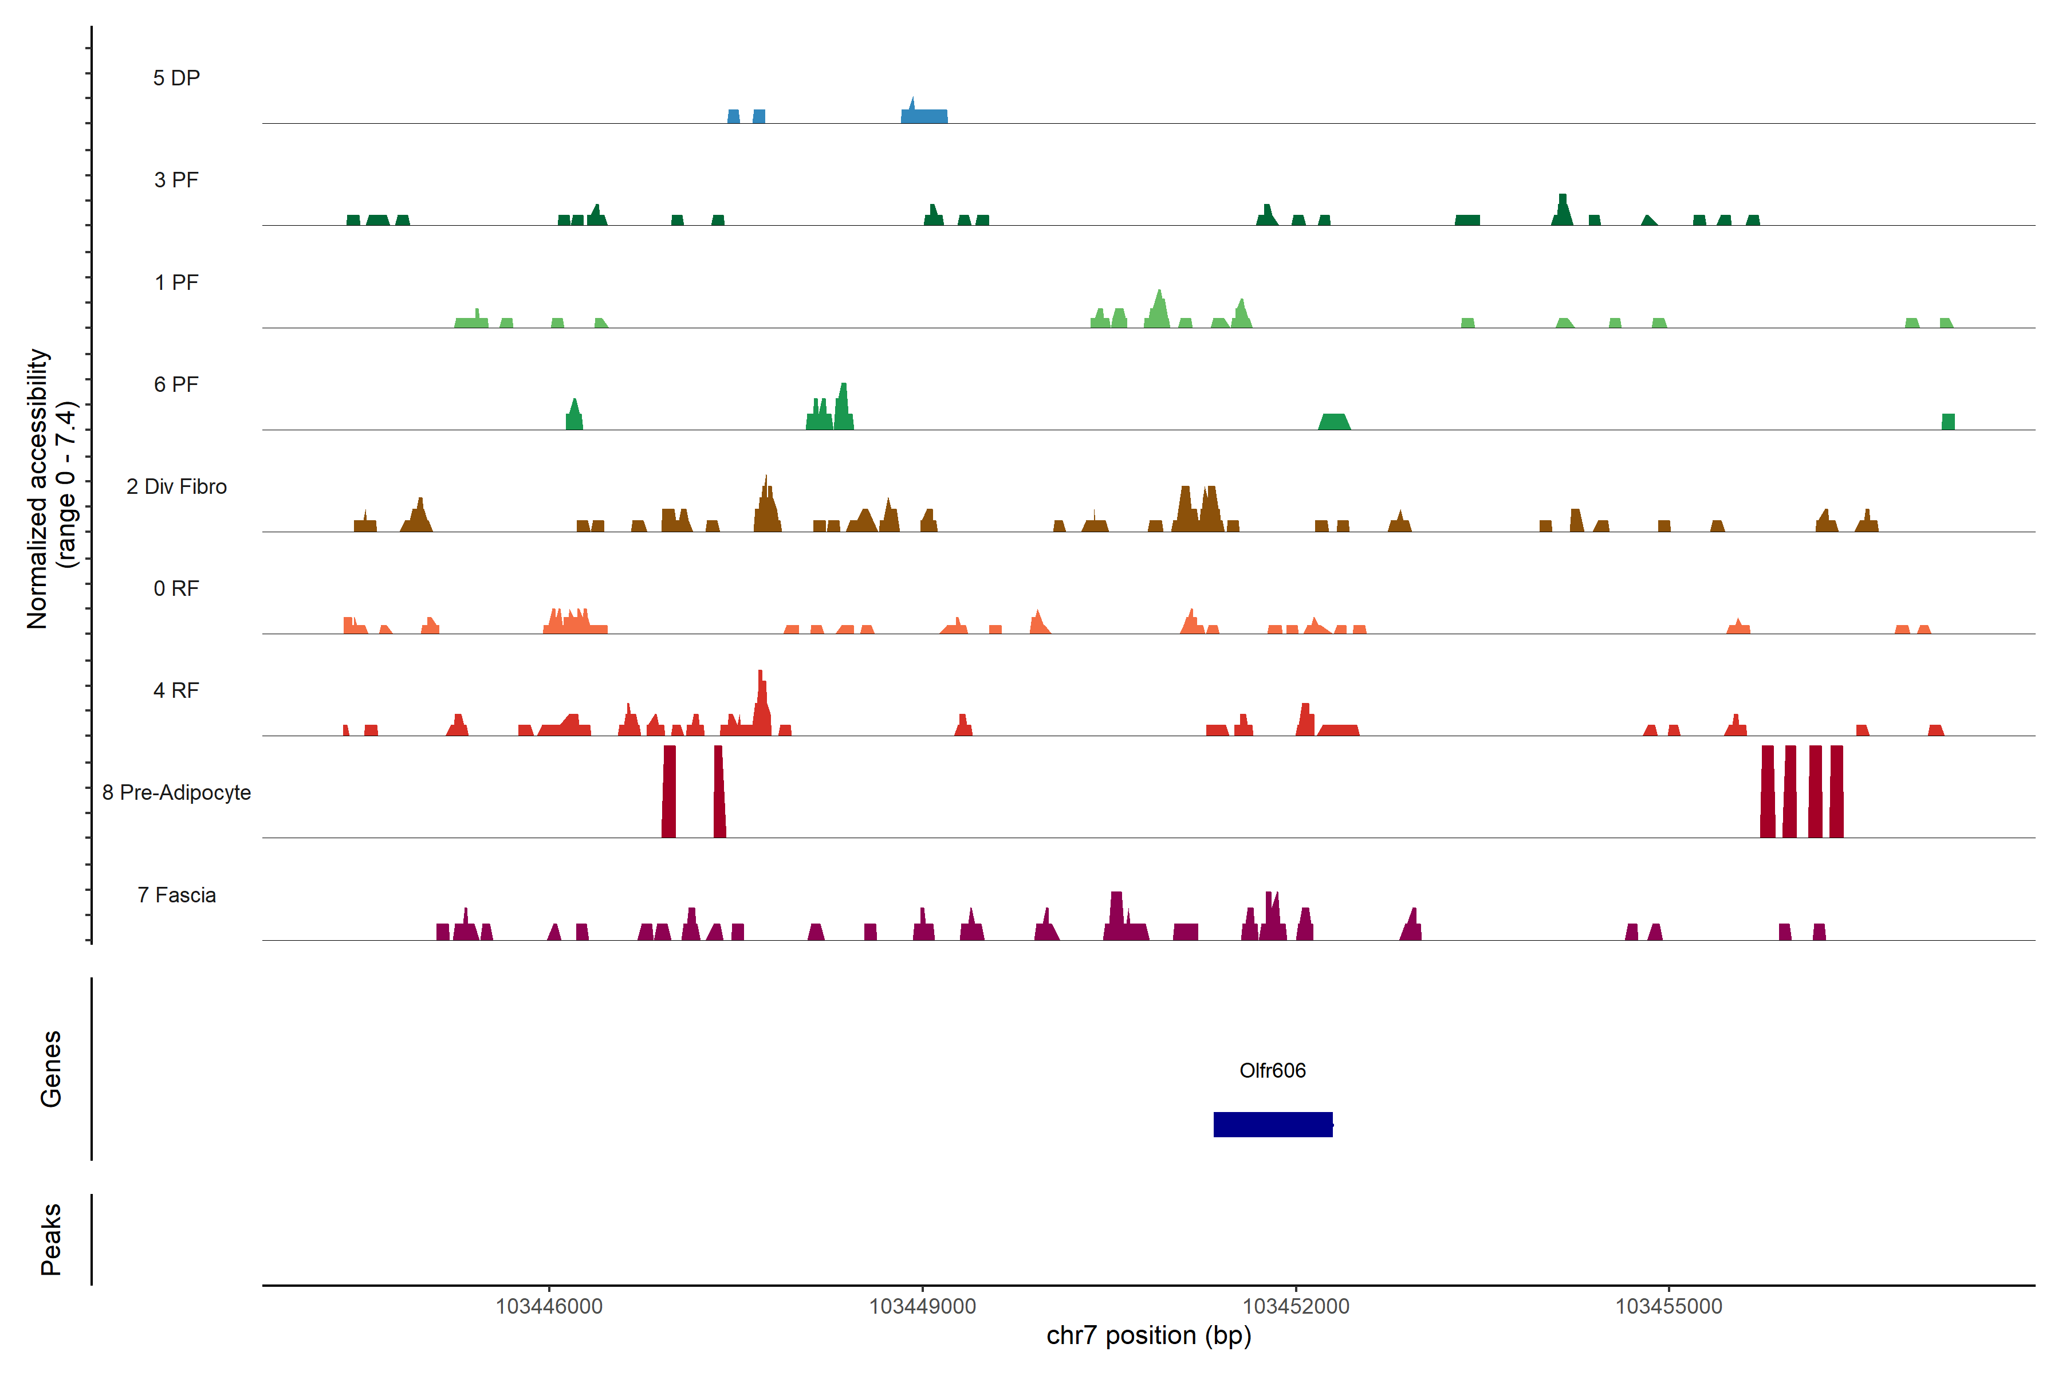Click the 103446000 axis tick label
The height and width of the screenshot is (1375, 2062).
point(549,1306)
